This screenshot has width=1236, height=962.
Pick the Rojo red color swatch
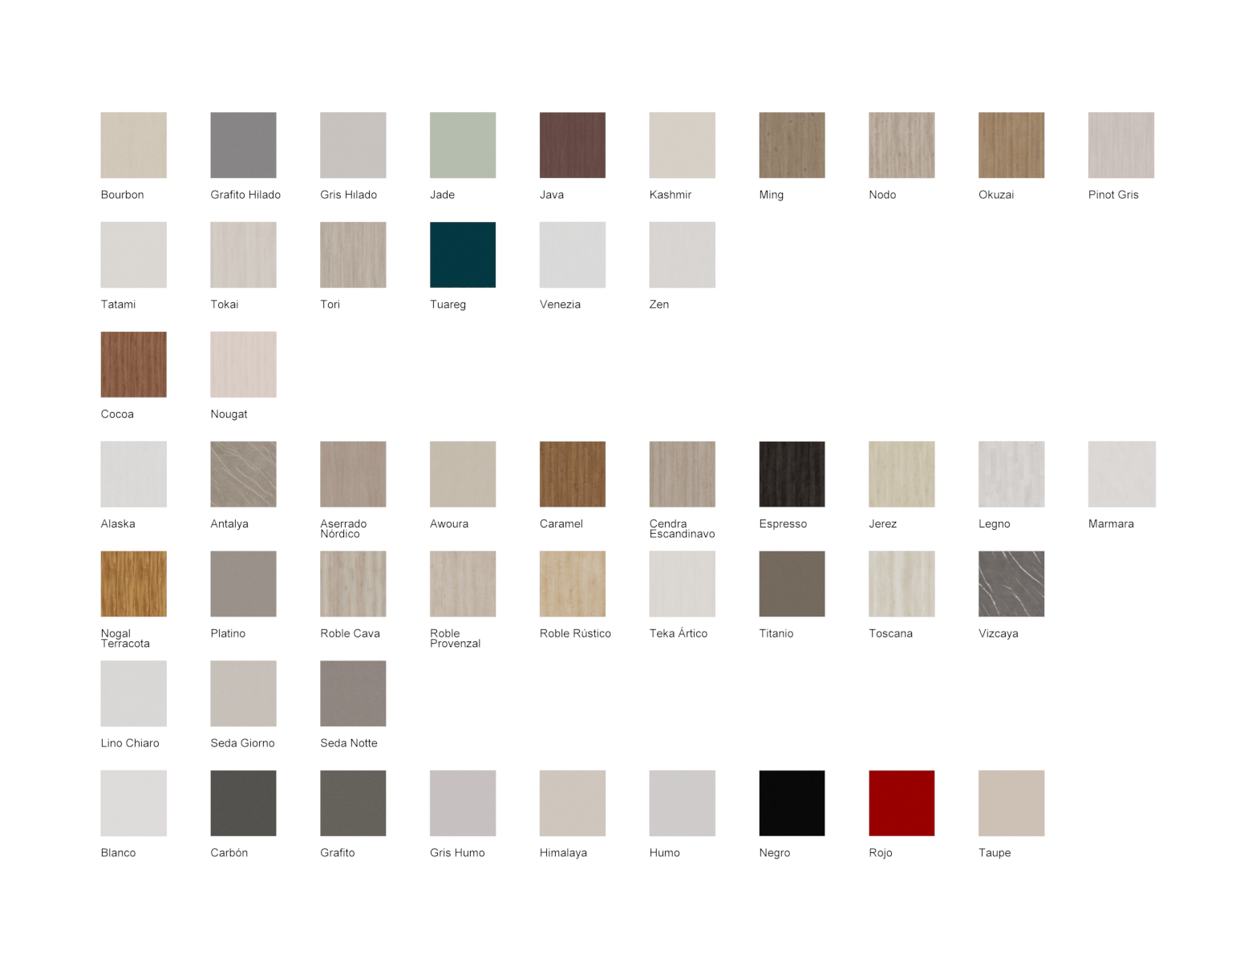point(902,803)
